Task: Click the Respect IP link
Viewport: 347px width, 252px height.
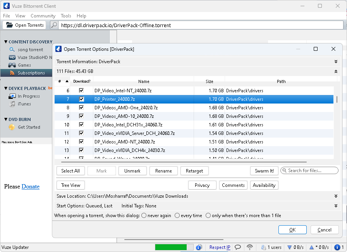Action: coord(220,247)
